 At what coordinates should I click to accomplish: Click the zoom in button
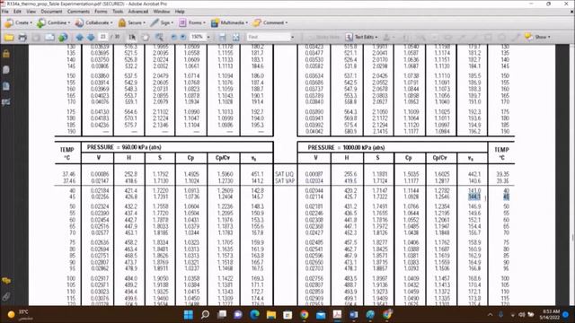point(183,37)
